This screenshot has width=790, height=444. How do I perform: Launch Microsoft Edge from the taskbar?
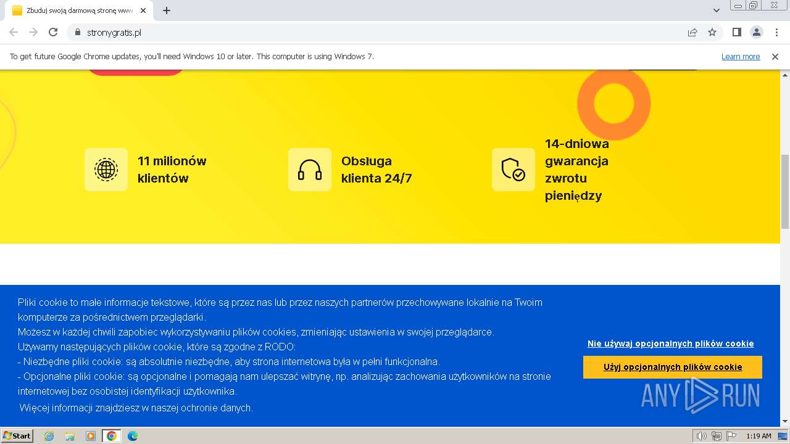pyautogui.click(x=133, y=436)
